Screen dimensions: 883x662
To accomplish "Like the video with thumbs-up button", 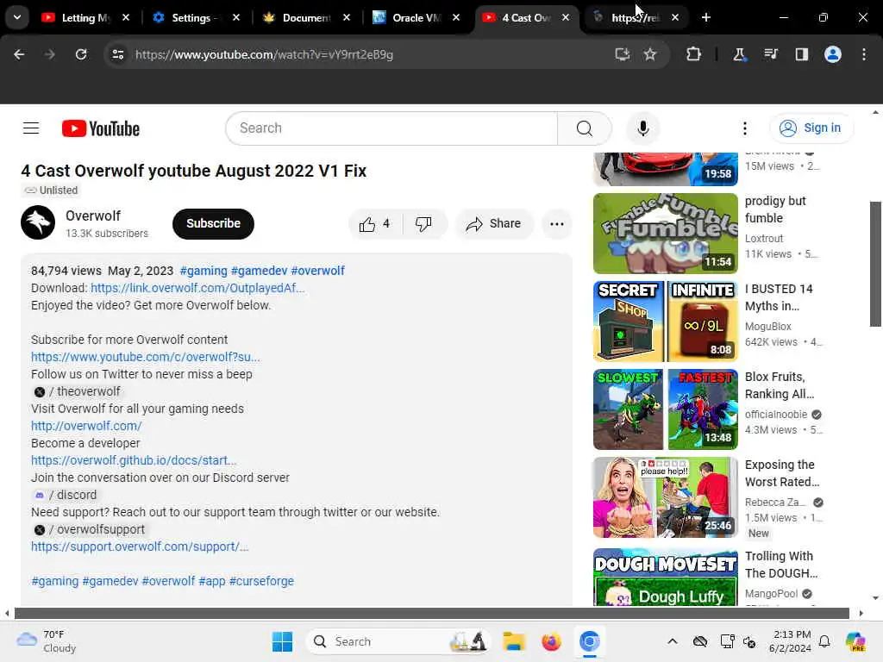I will coord(375,224).
